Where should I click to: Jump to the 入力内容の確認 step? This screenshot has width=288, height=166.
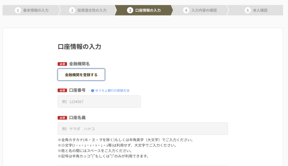(204, 10)
